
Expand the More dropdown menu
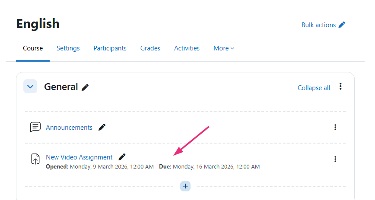224,48
